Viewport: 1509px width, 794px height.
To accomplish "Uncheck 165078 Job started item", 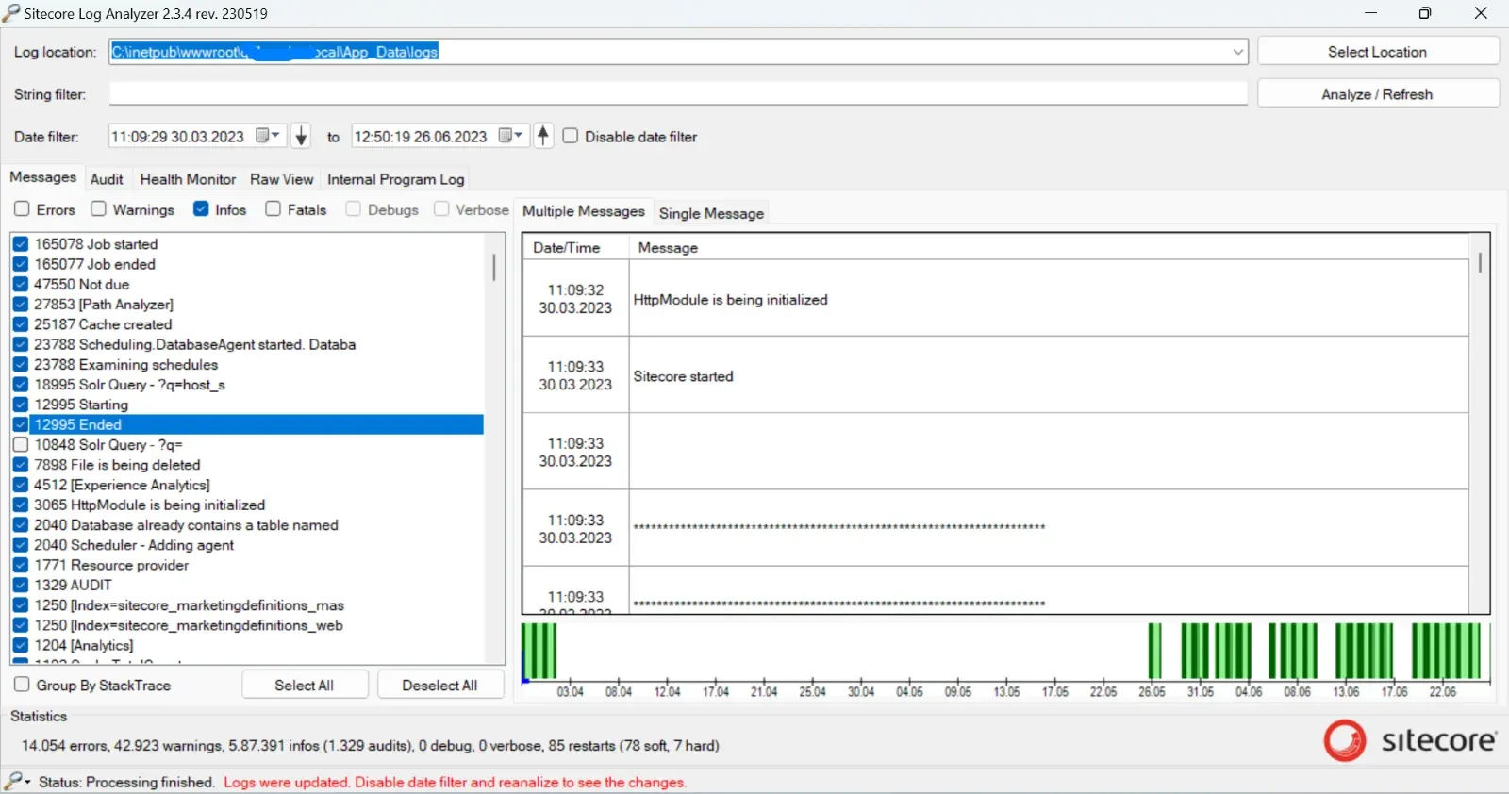I will pos(21,243).
